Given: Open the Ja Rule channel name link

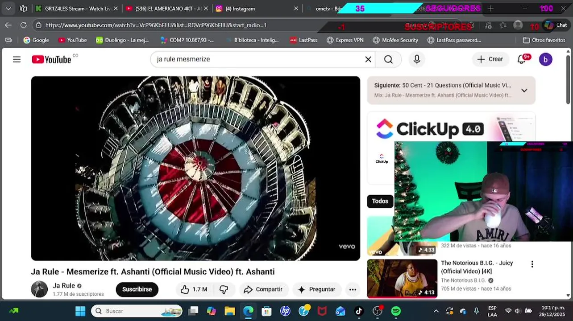Looking at the screenshot, I should 64,286.
